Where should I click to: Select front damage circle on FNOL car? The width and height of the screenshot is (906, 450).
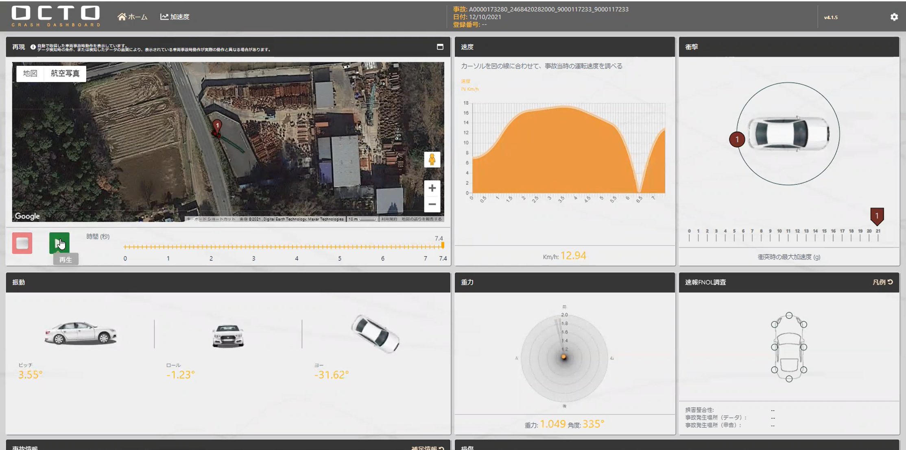point(789,316)
